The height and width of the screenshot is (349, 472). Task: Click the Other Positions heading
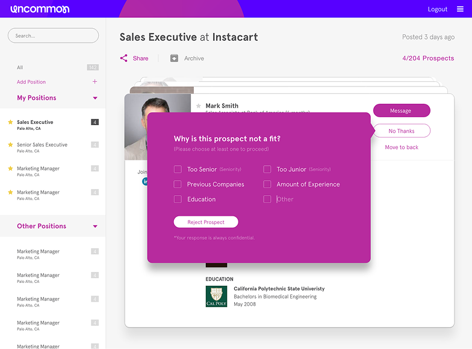click(42, 226)
